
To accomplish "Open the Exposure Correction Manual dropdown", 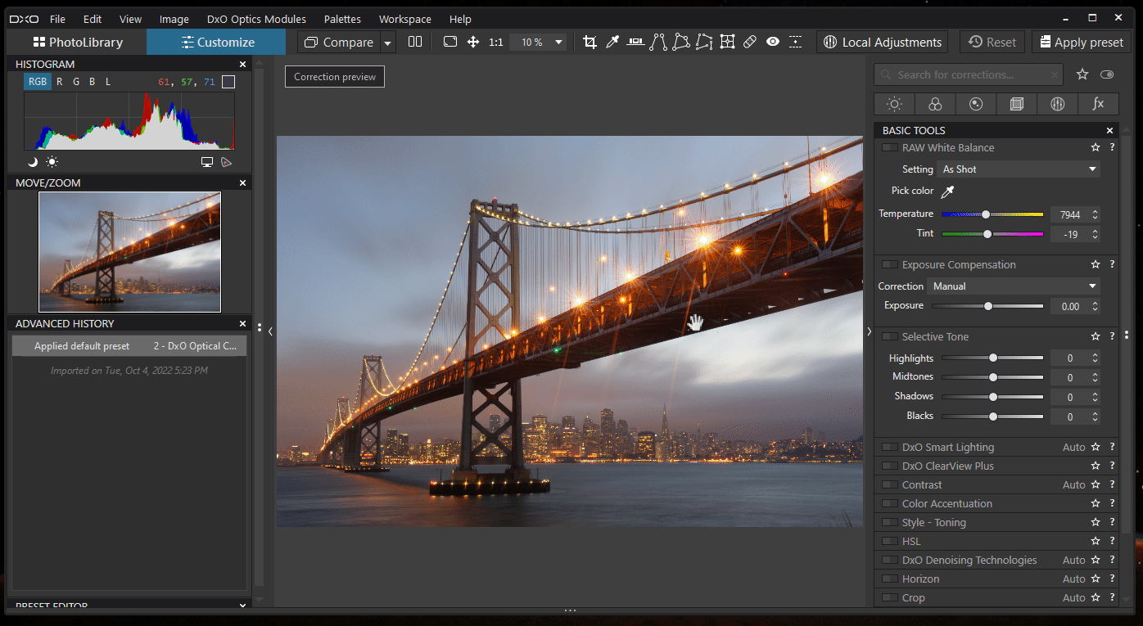I will 1014,286.
